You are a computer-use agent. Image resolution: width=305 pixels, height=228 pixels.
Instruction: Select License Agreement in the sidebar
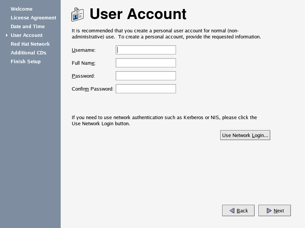pos(34,18)
